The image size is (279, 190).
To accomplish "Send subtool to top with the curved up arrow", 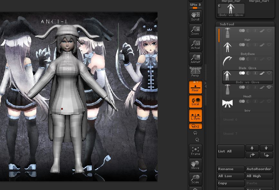I will point(252,155).
